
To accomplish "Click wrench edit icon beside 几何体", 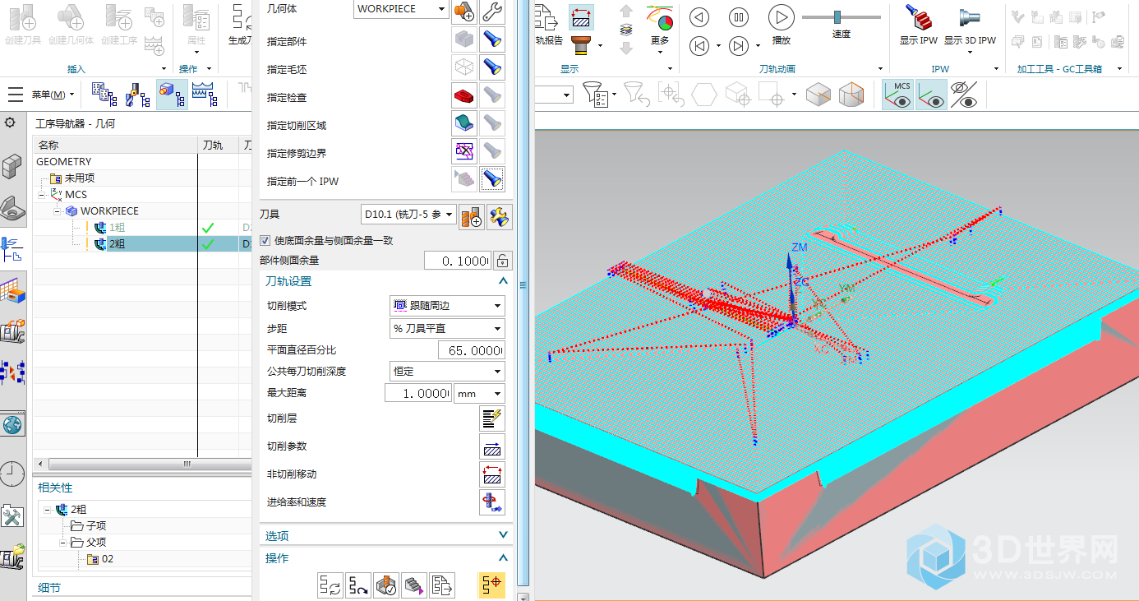I will 492,10.
